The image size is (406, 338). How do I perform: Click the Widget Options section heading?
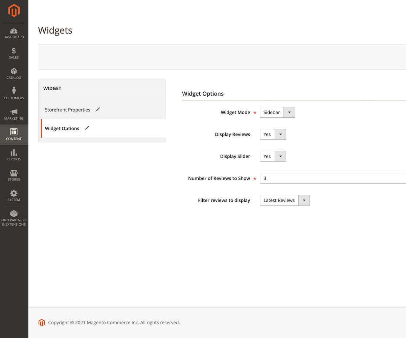pos(203,94)
